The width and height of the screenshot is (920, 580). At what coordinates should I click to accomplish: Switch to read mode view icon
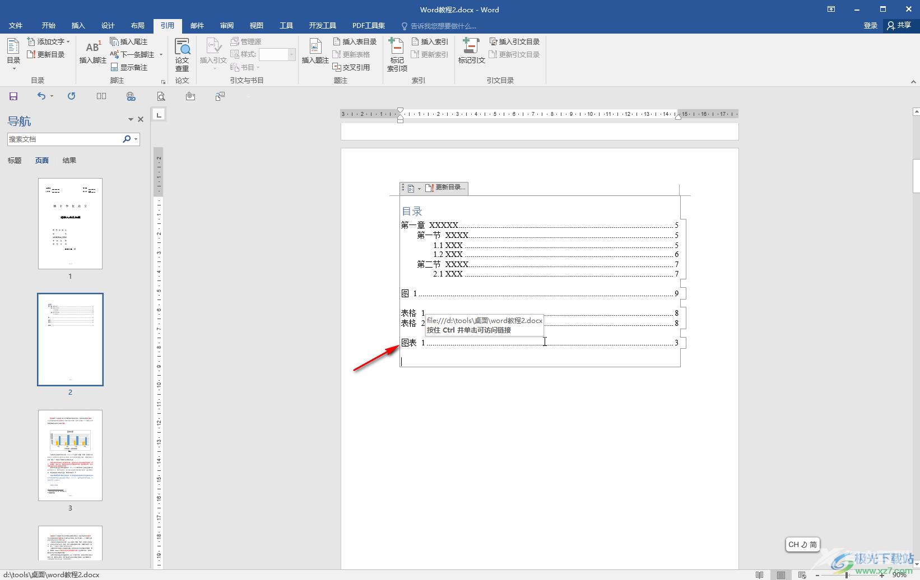tap(759, 575)
